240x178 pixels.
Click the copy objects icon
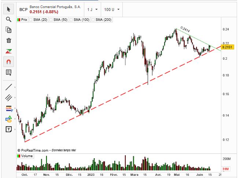tap(8, 30)
